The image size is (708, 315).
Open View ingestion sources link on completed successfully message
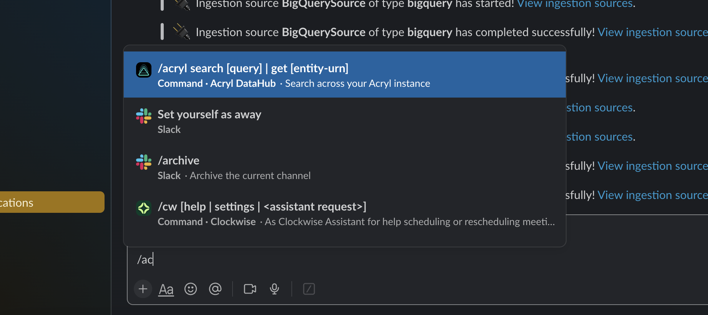[652, 32]
